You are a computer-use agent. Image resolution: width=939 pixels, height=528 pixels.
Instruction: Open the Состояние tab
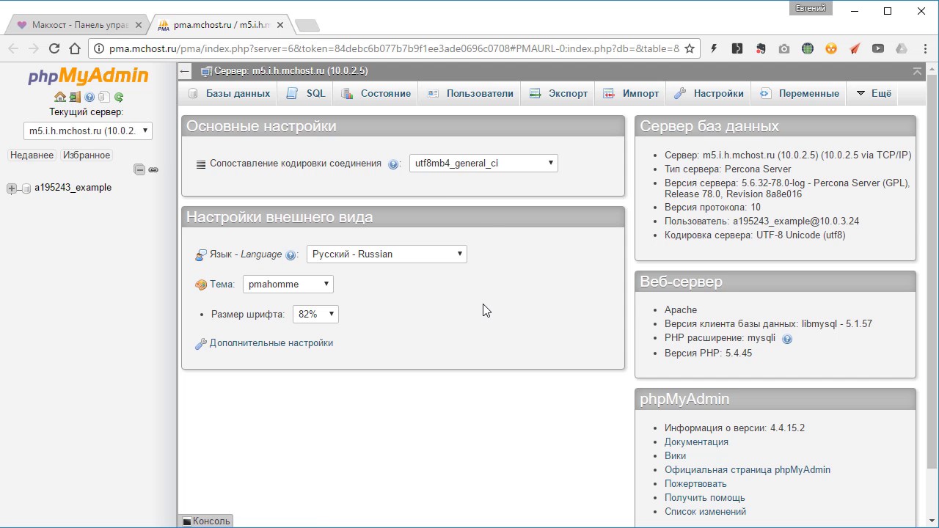[376, 93]
